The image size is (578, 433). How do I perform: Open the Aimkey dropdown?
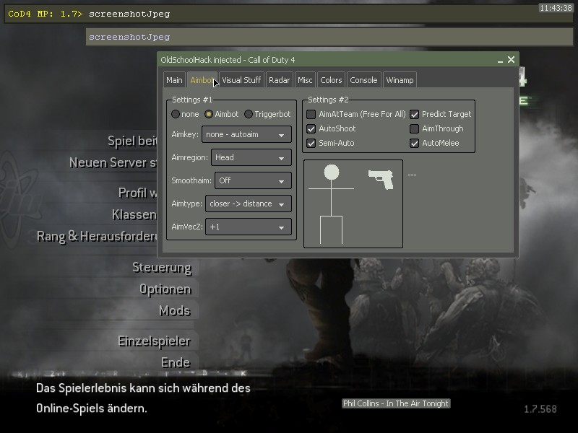pyautogui.click(x=246, y=134)
